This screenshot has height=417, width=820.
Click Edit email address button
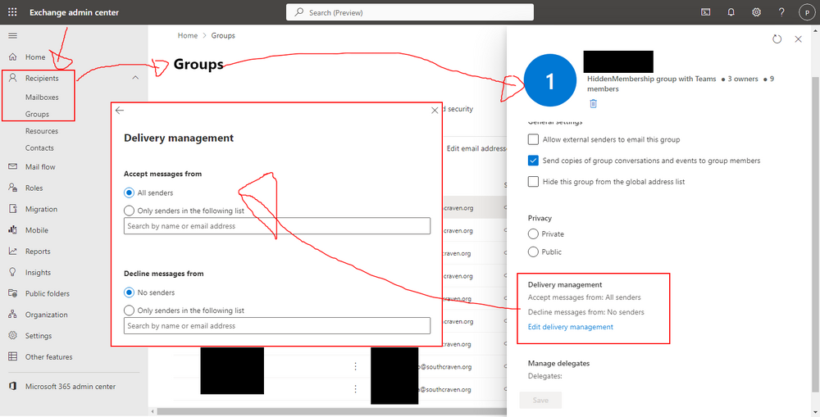pyautogui.click(x=475, y=148)
